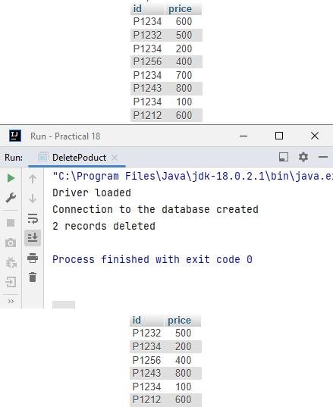Close the DeletePoduct tab
333x407 pixels.
coord(115,158)
